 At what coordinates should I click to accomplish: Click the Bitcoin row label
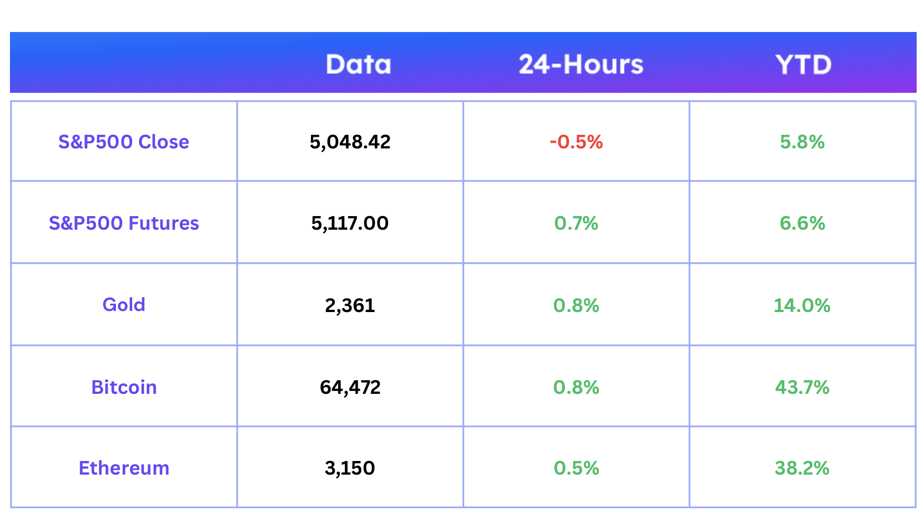[124, 387]
